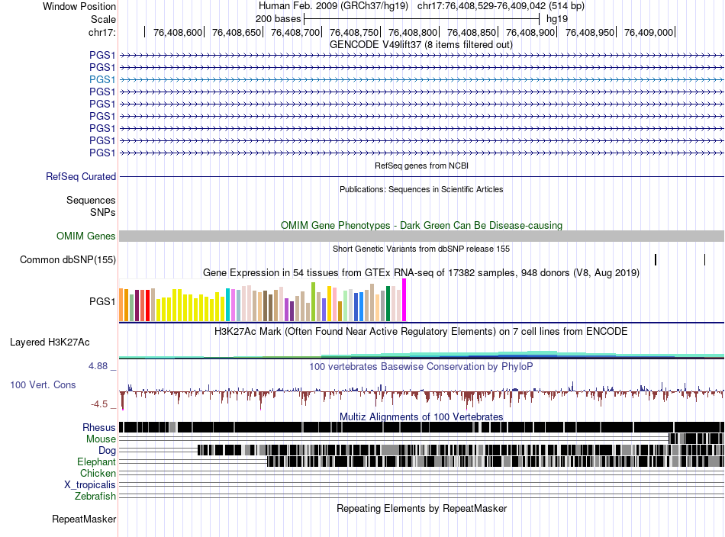This screenshot has height=537, width=725.
Task: Click the RepeatMasker track label
Action: [x=84, y=519]
